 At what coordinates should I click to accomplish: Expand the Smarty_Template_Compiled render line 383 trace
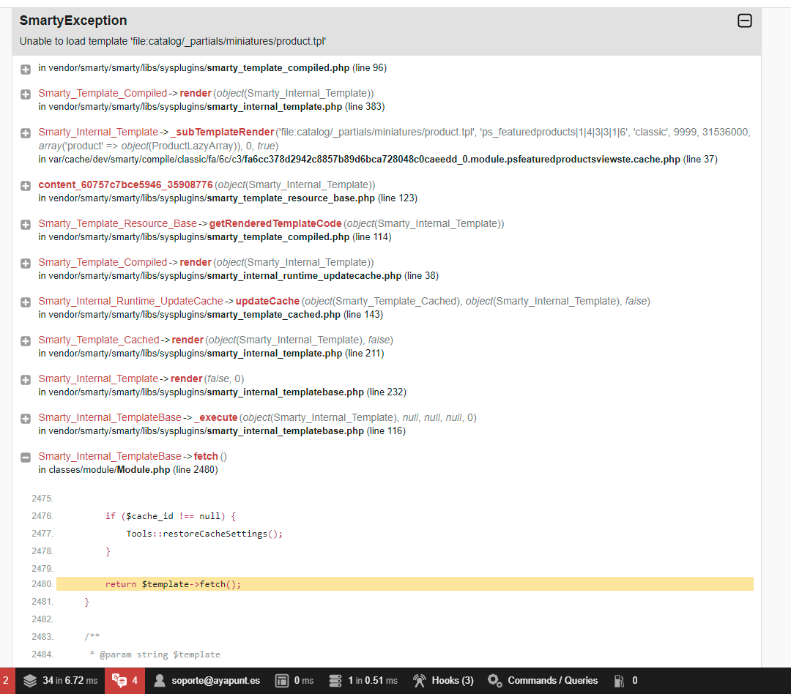[26, 95]
